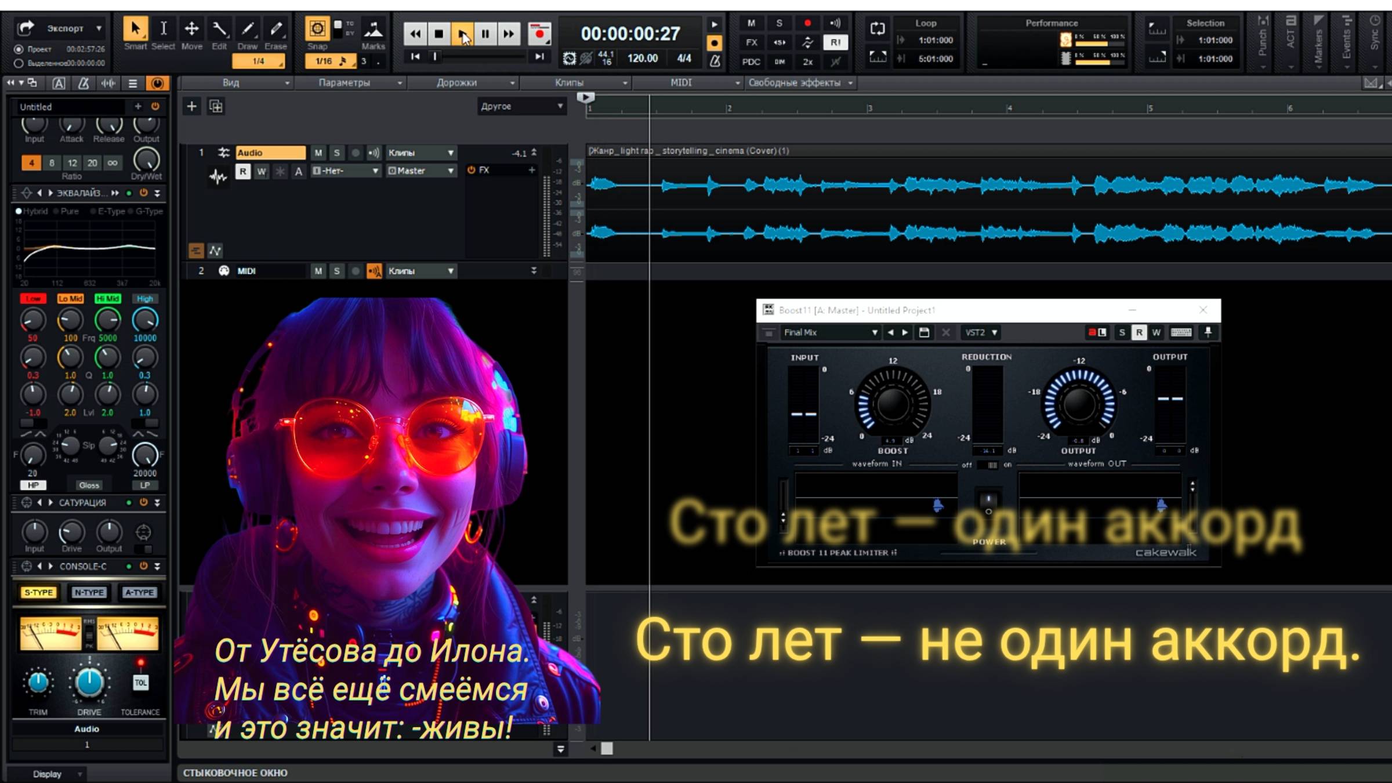Click the add track plus icon
This screenshot has width=1392, height=783.
[x=191, y=106]
